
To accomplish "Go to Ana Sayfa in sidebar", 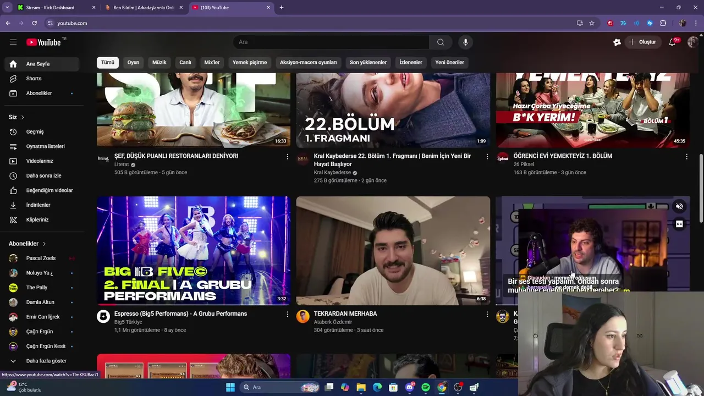I will [x=42, y=64].
